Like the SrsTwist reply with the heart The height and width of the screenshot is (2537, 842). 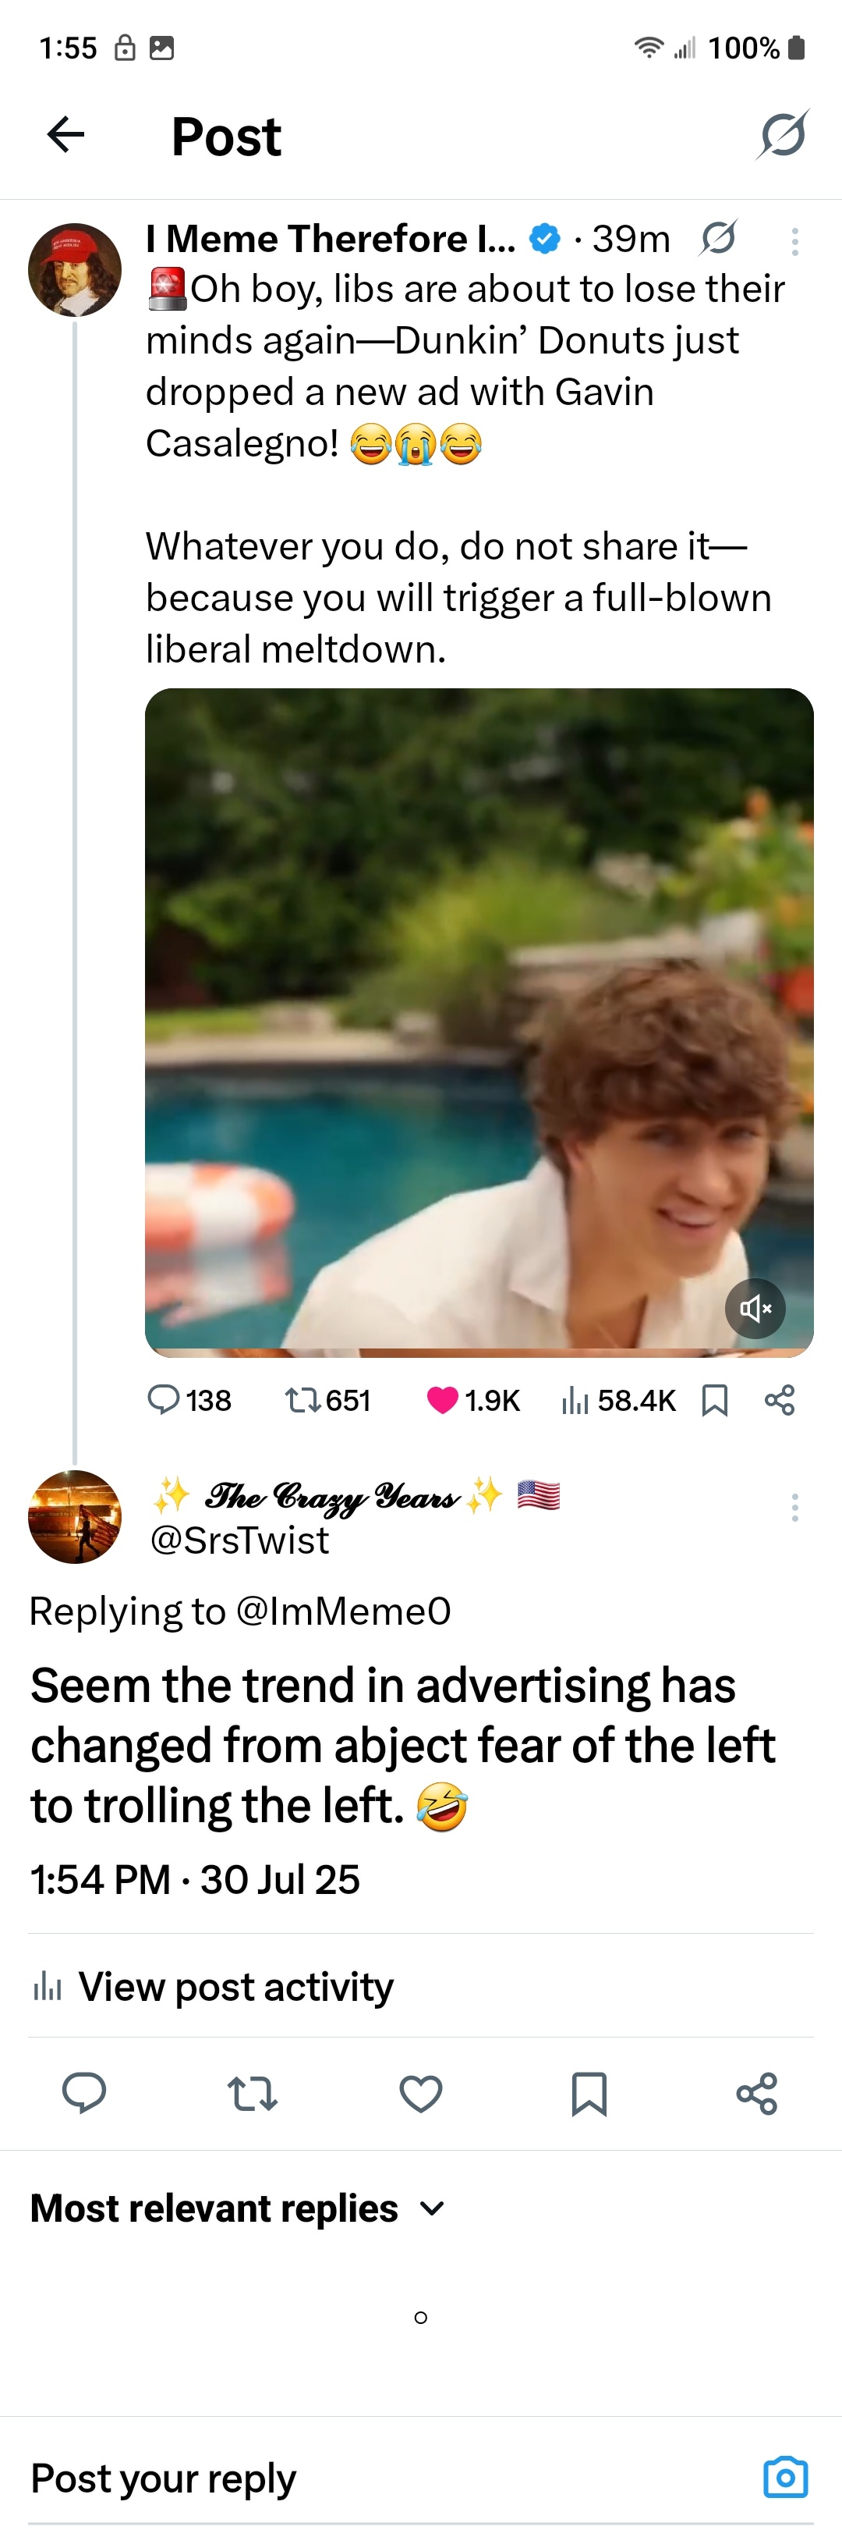[x=421, y=2094]
